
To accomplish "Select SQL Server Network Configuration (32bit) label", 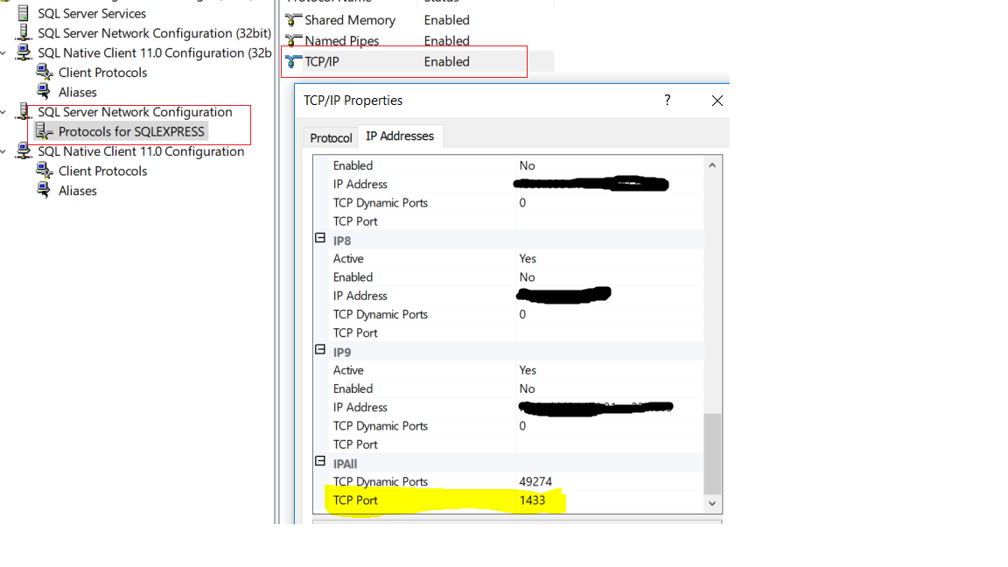I will [x=154, y=32].
